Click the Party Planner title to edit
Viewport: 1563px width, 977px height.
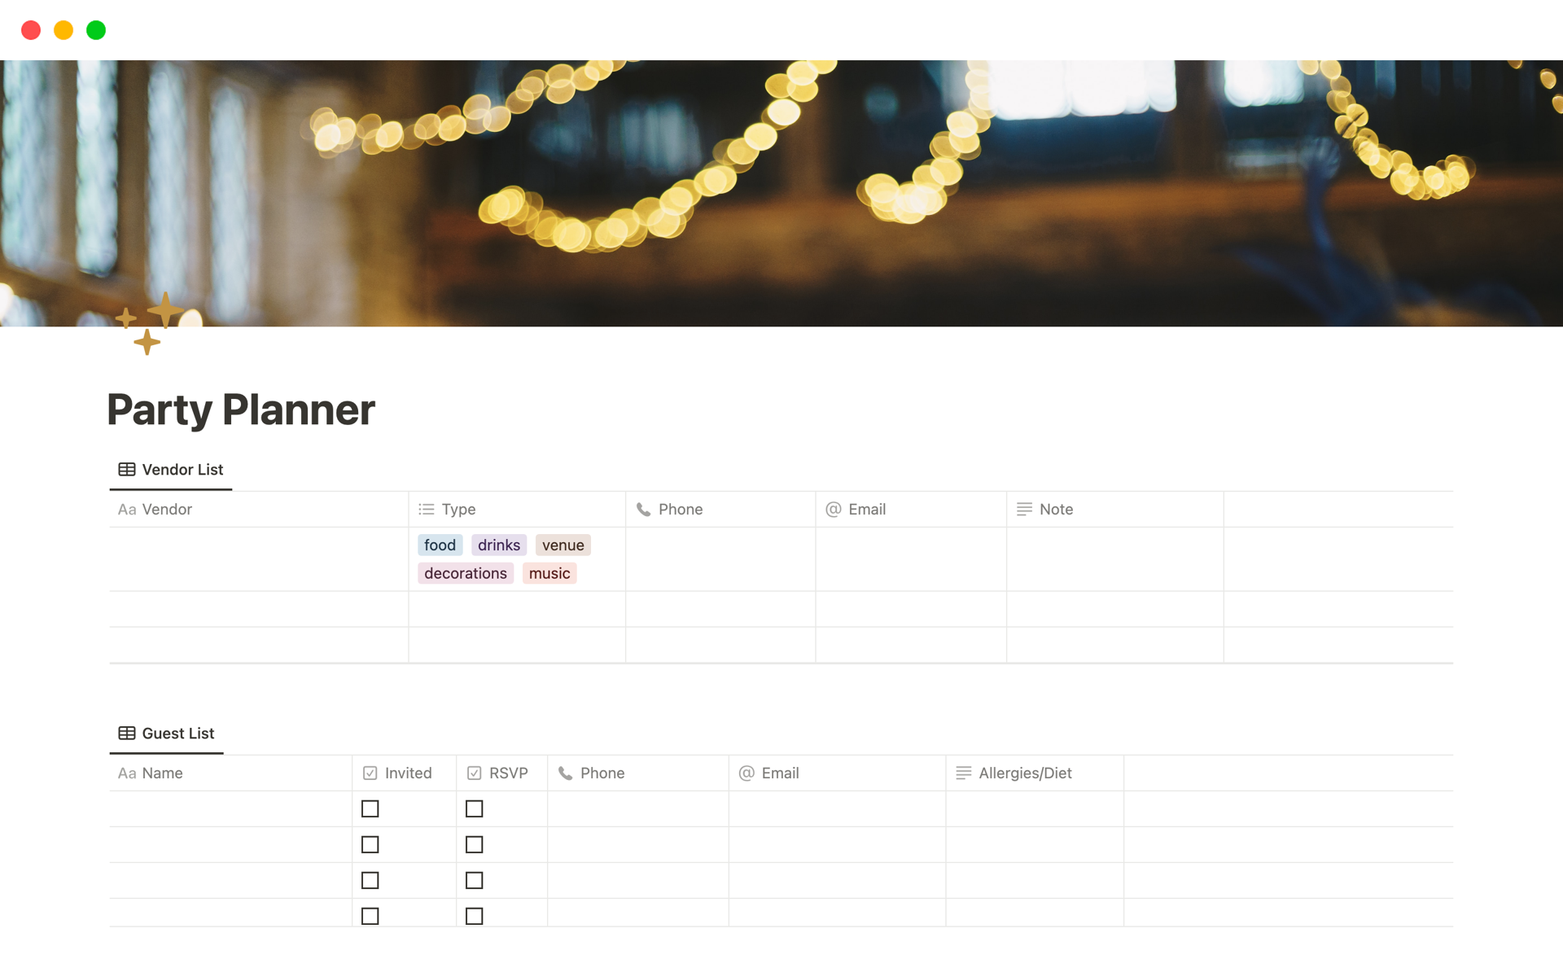click(x=239, y=409)
